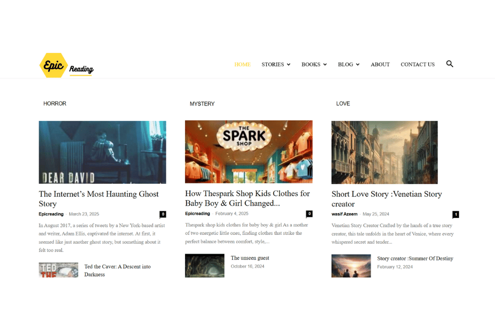Viewport: 495px width, 330px height.
Task: Open "The unseen guest" story
Action: pyautogui.click(x=250, y=258)
